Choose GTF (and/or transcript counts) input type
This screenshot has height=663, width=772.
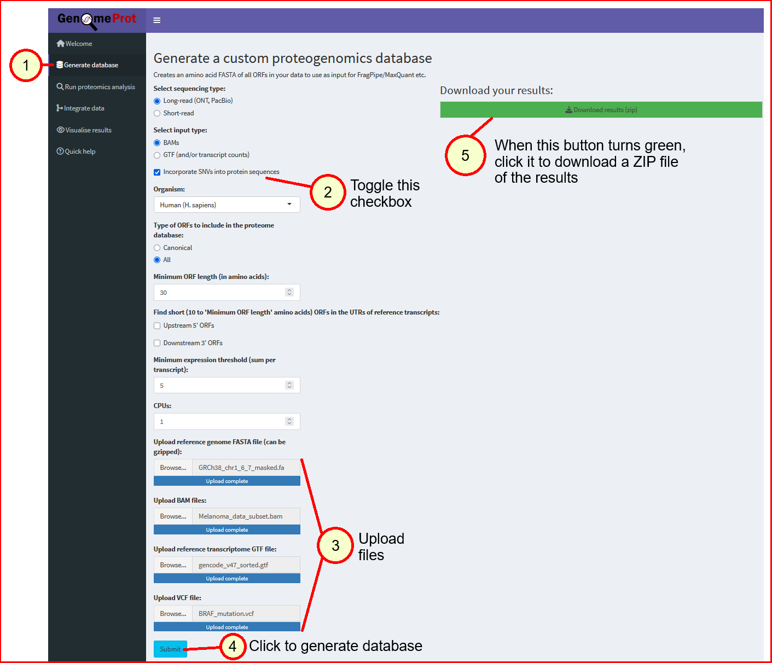click(x=157, y=155)
